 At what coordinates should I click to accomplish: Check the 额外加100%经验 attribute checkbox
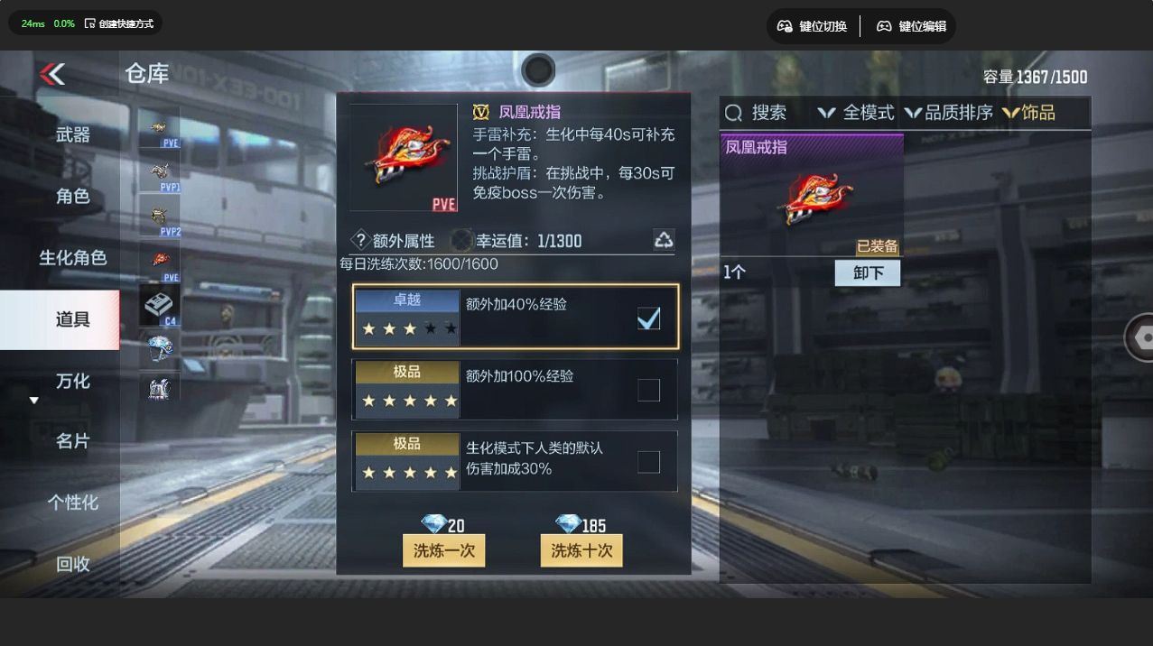pyautogui.click(x=648, y=390)
